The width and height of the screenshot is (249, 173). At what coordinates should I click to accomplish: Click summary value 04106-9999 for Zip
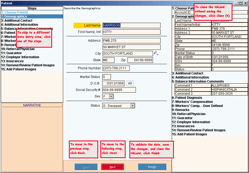[x=229, y=45]
